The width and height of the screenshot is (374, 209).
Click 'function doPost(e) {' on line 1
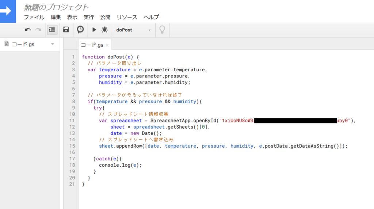(110, 57)
